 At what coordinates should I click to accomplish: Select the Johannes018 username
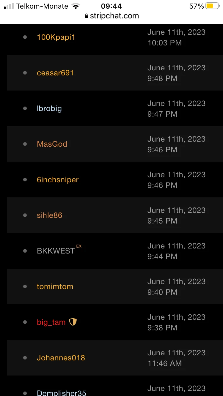[x=61, y=358]
